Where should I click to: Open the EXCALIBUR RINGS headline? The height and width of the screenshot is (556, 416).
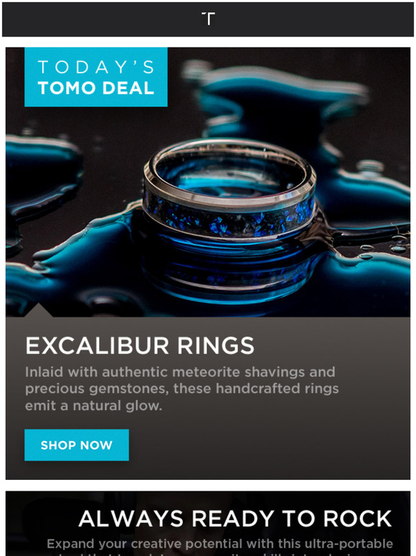click(x=140, y=346)
